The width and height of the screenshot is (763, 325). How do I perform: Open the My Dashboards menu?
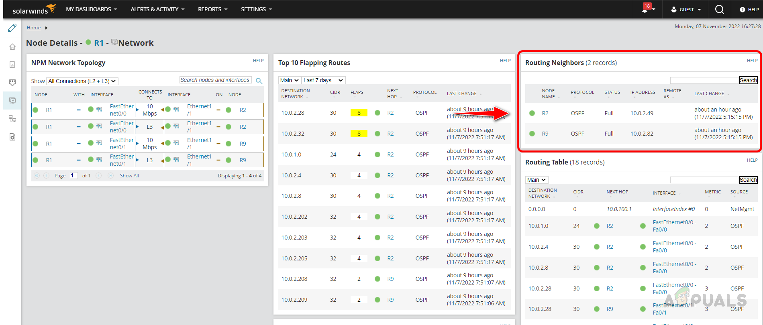[x=91, y=9]
